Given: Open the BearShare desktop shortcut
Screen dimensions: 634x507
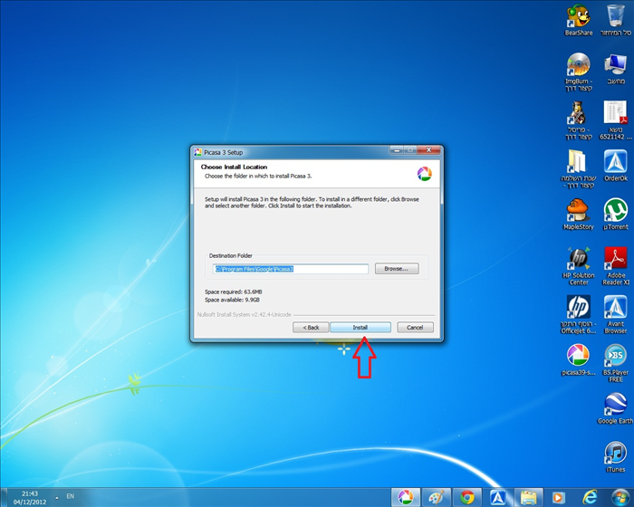Looking at the screenshot, I should [578, 18].
